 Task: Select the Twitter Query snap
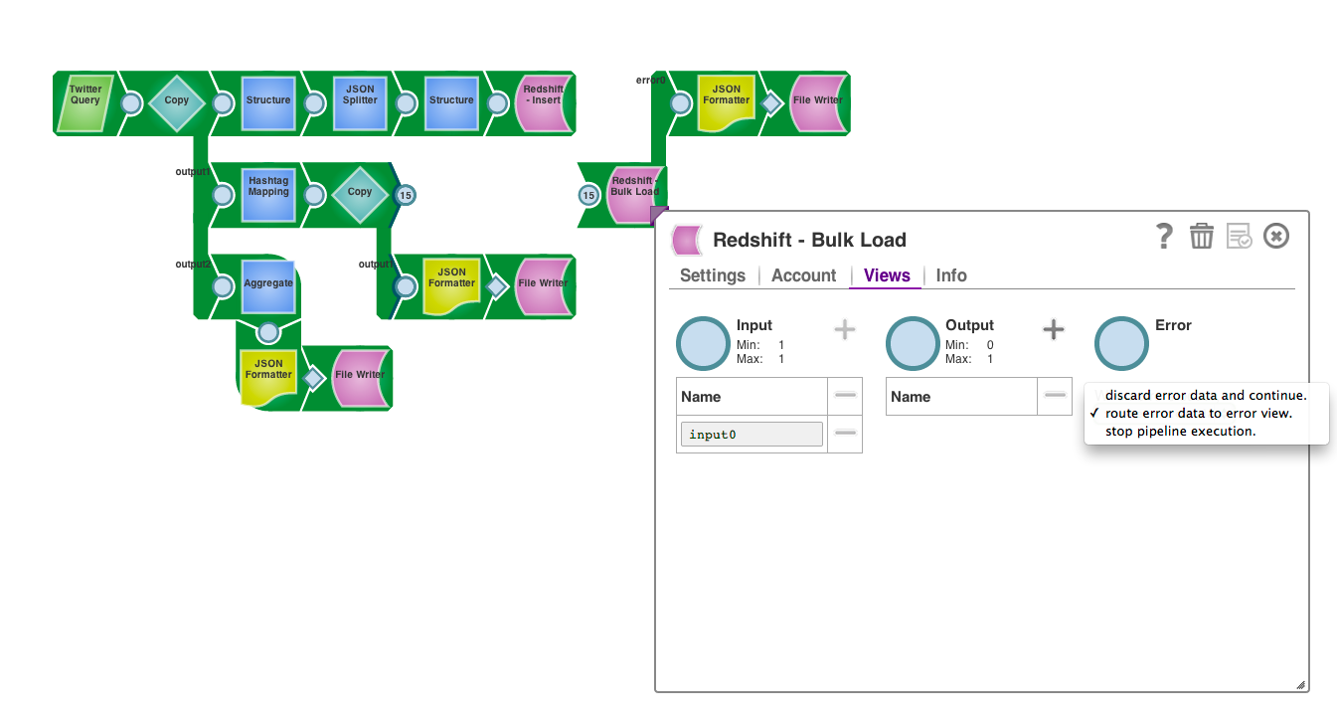tap(85, 102)
